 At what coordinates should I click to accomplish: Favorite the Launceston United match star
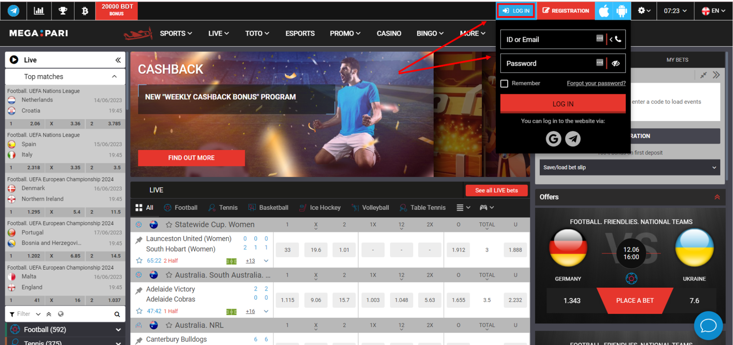click(x=139, y=261)
